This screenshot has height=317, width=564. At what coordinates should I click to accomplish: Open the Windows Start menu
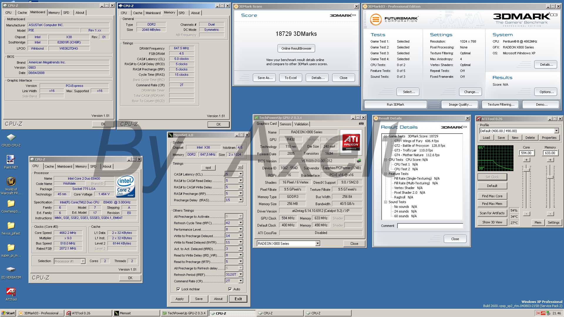(8, 313)
